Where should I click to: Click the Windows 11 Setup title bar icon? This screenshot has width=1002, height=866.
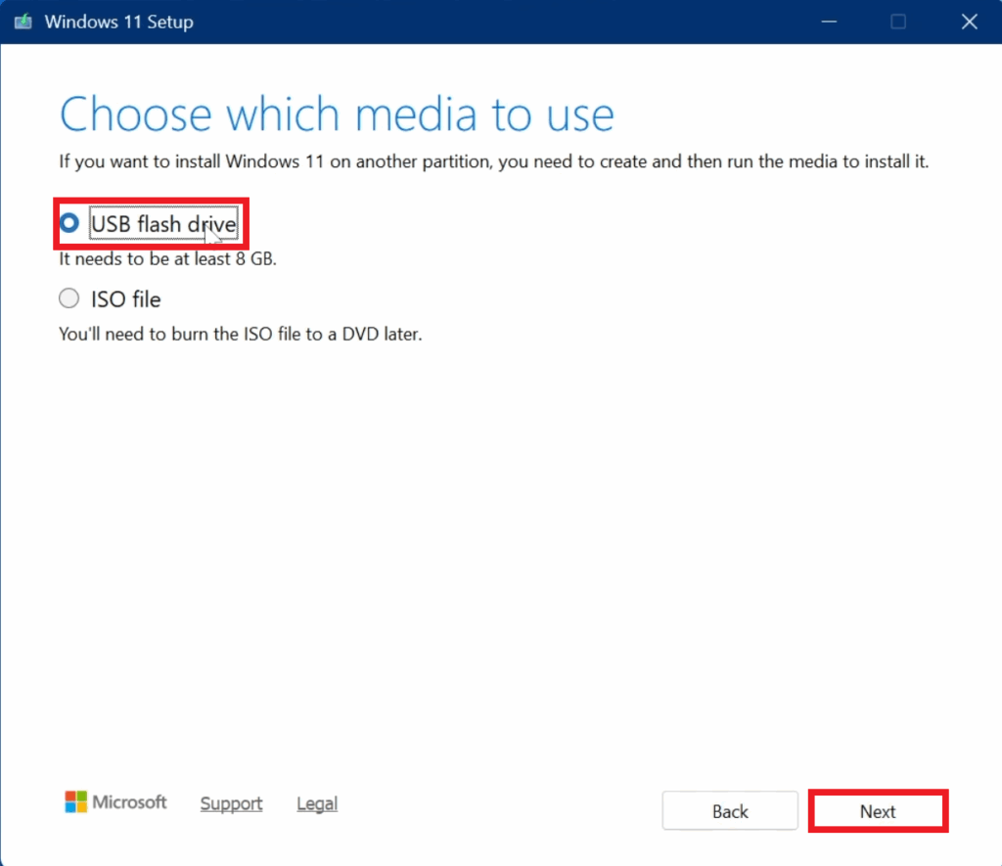[23, 22]
